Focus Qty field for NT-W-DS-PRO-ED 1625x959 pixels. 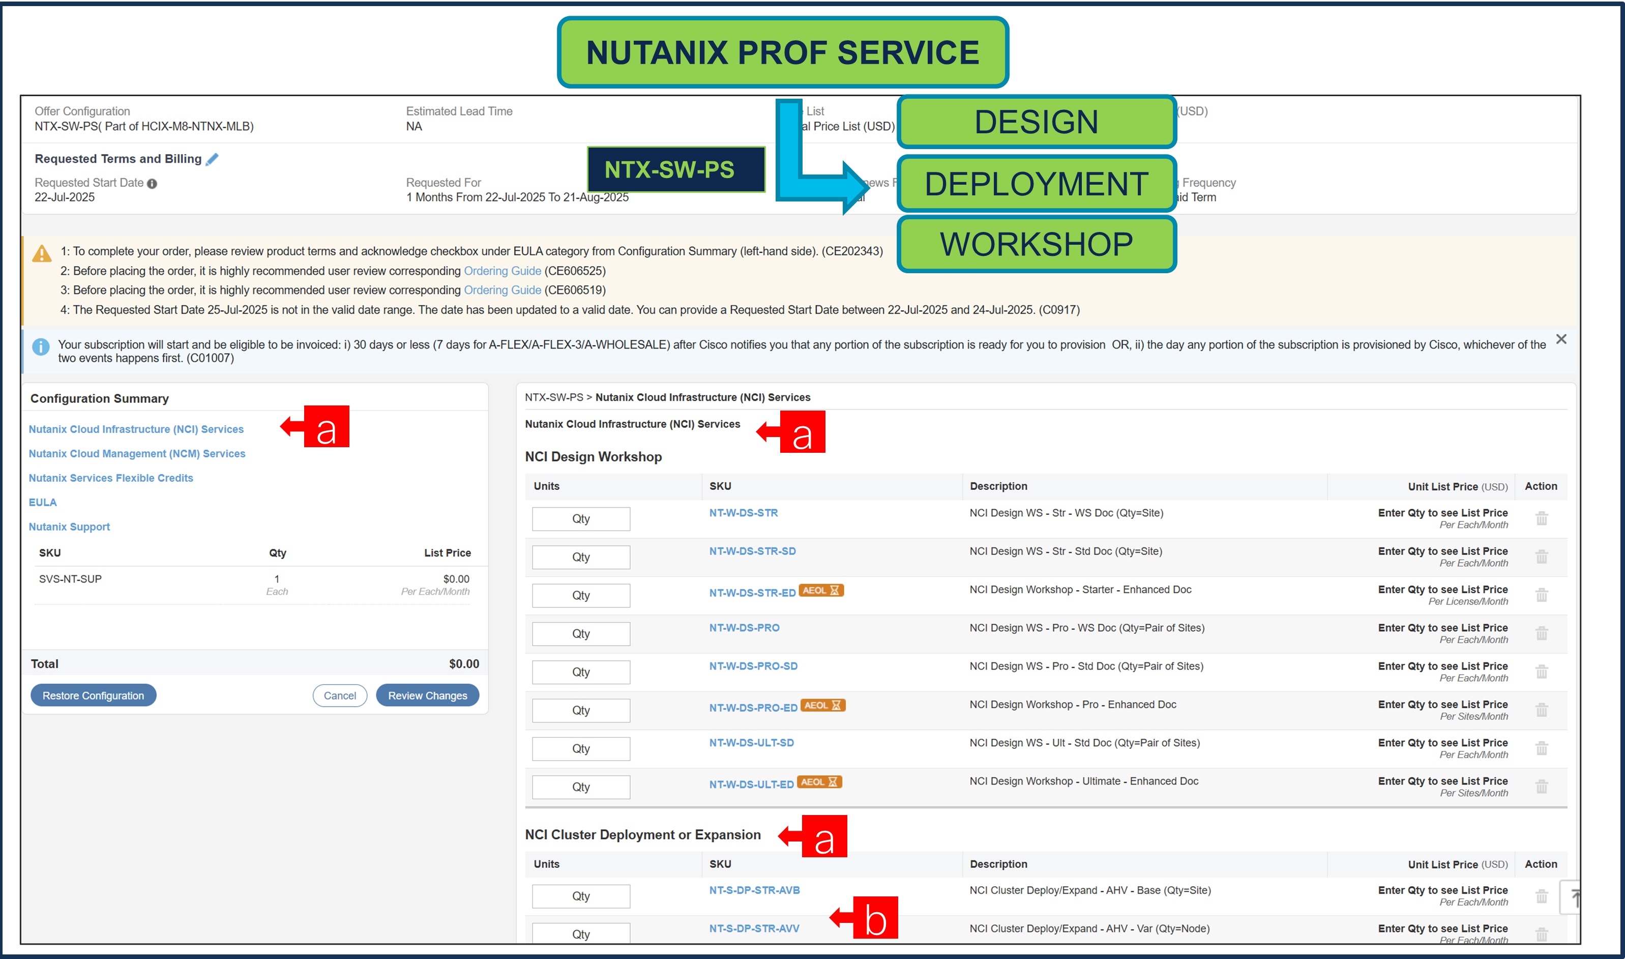point(581,710)
